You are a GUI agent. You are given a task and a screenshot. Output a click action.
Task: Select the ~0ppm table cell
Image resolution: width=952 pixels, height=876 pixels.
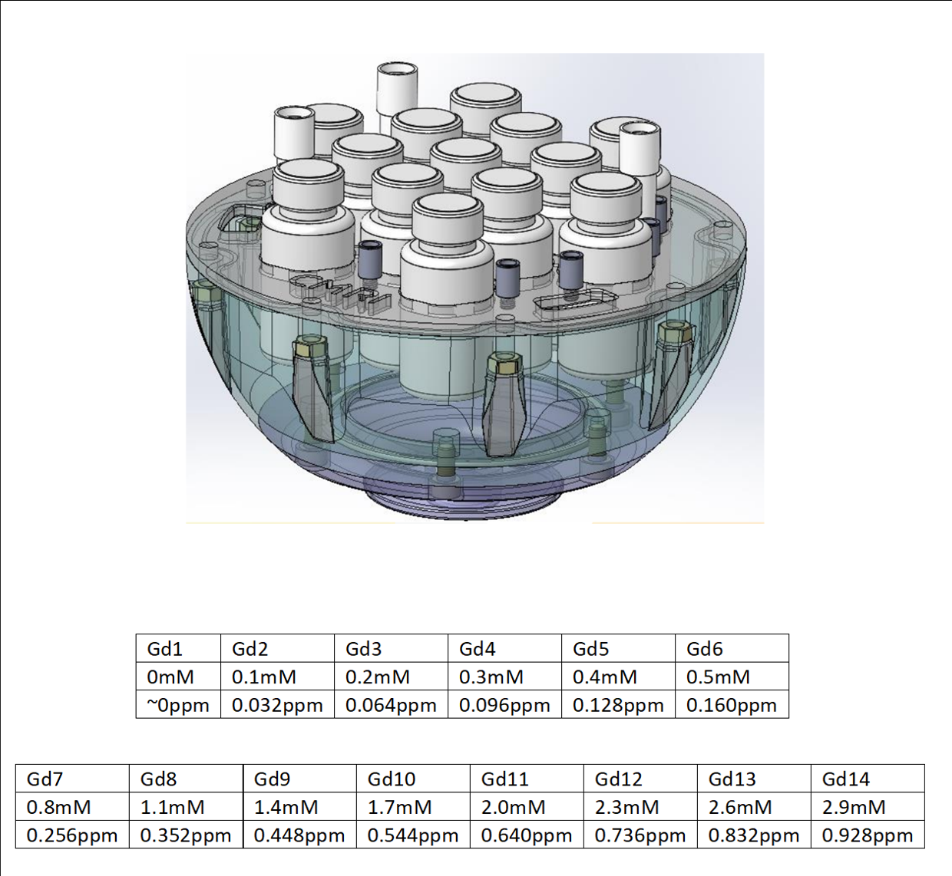(178, 705)
